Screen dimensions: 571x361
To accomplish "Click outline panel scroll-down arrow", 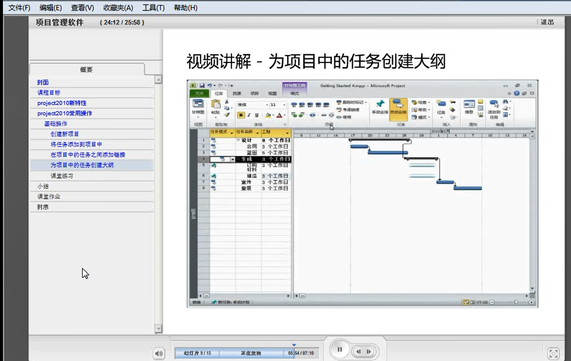I will pyautogui.click(x=158, y=329).
